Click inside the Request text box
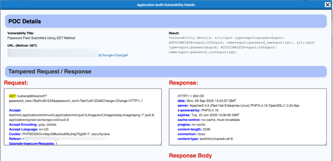This screenshot has height=161, width=333. click(x=83, y=117)
